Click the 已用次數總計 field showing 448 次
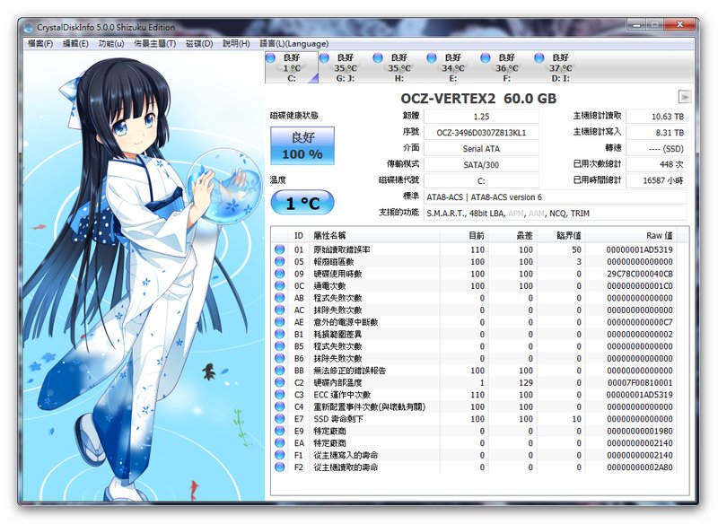 [x=656, y=165]
